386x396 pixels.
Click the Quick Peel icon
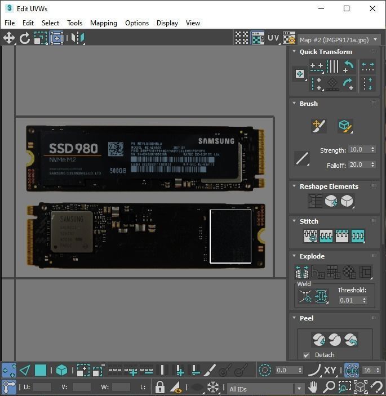click(319, 340)
